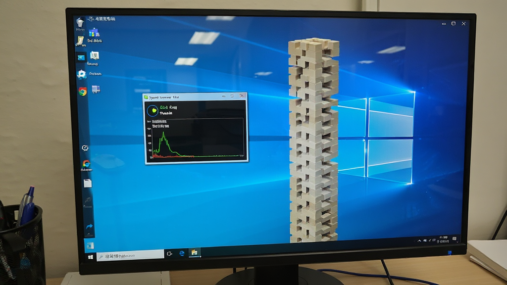Maximize the small monitor window

(x=232, y=96)
